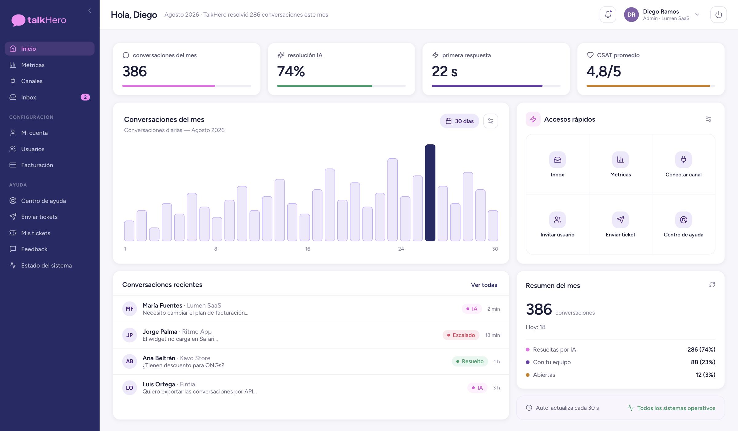Open the notifications bell

point(608,14)
